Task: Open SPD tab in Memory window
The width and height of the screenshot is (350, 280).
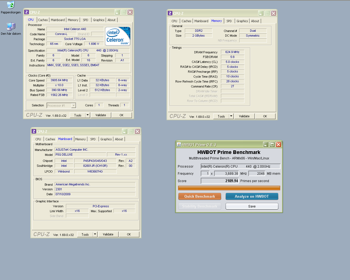Action: pos(229,21)
